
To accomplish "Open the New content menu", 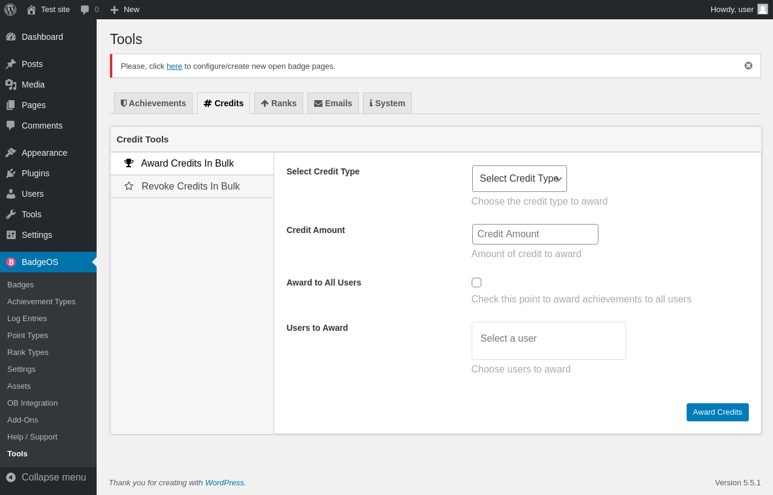I will [125, 10].
